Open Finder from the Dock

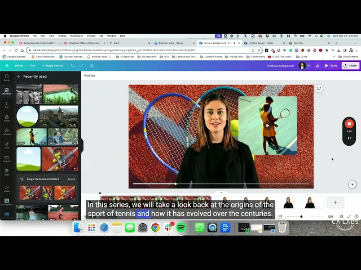(x=78, y=227)
